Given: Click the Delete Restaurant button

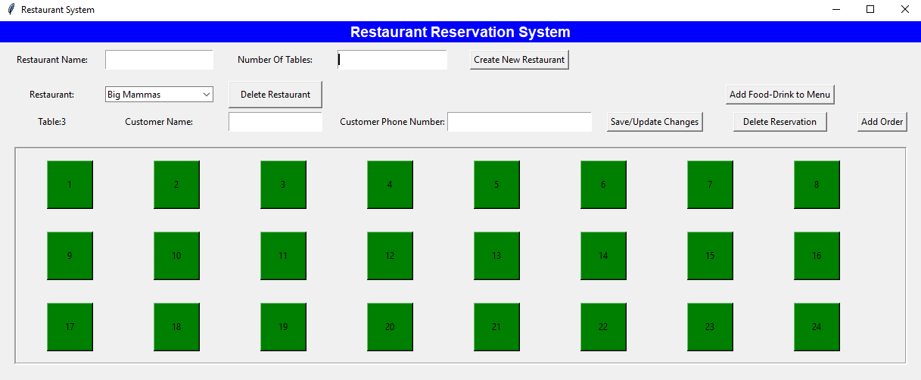Looking at the screenshot, I should coord(275,95).
